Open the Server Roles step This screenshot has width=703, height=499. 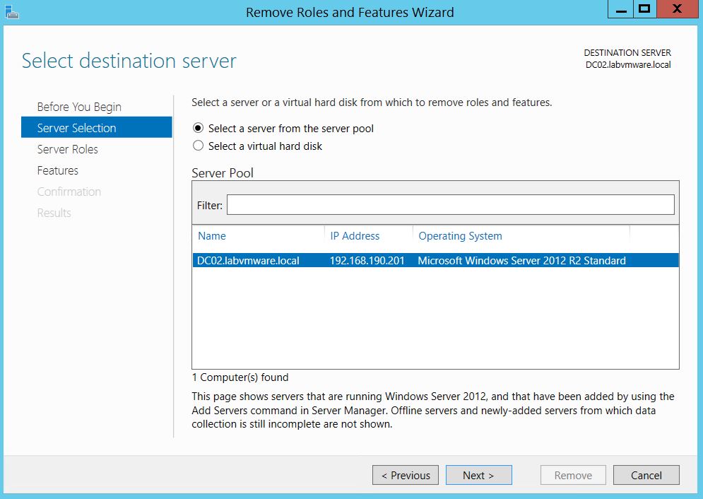[x=68, y=149]
